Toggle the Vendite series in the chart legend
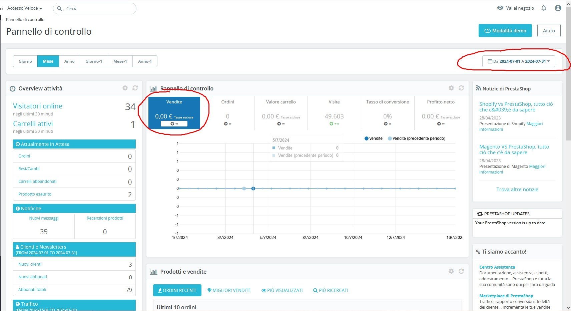Screen dimensions: 571x311 coord(374,138)
